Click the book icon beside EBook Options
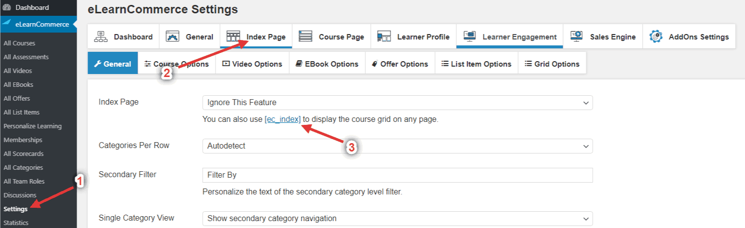 (x=299, y=64)
